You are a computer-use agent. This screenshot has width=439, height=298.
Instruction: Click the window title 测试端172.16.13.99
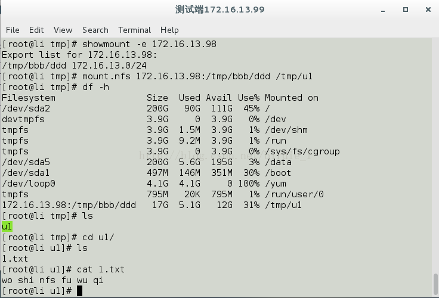(x=219, y=10)
